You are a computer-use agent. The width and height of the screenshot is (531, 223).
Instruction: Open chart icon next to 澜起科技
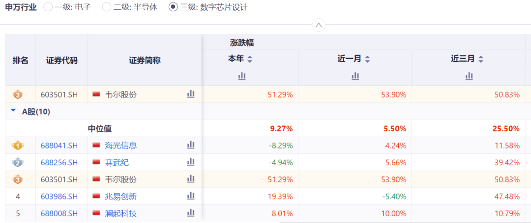191,213
